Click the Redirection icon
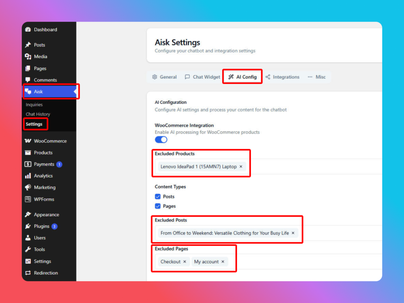The height and width of the screenshot is (303, 404). pyautogui.click(x=28, y=273)
